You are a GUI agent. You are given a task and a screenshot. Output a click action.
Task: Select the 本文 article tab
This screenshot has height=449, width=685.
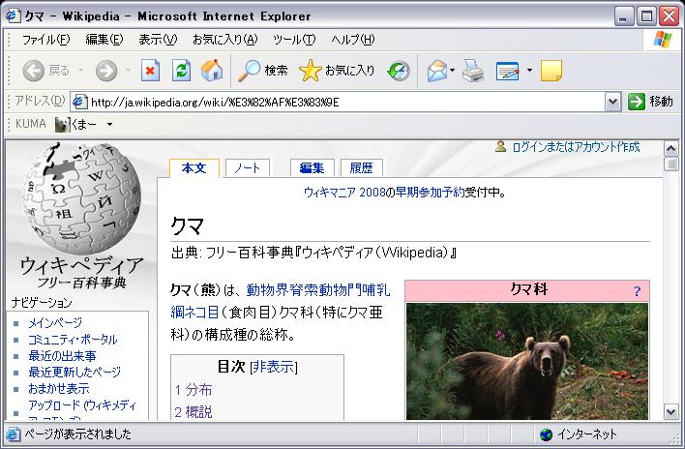(194, 168)
